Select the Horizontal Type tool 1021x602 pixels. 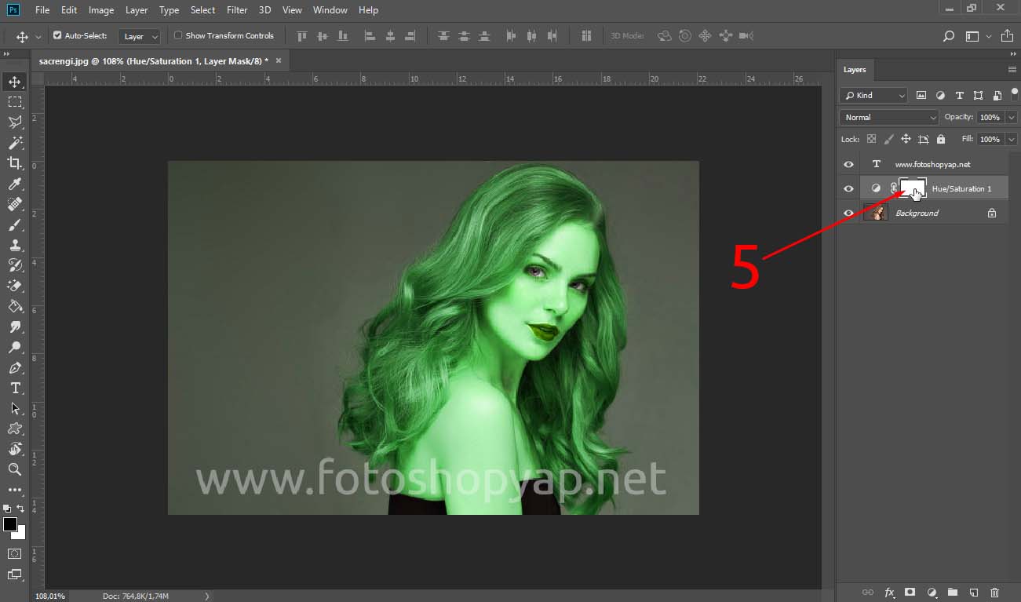pyautogui.click(x=14, y=388)
